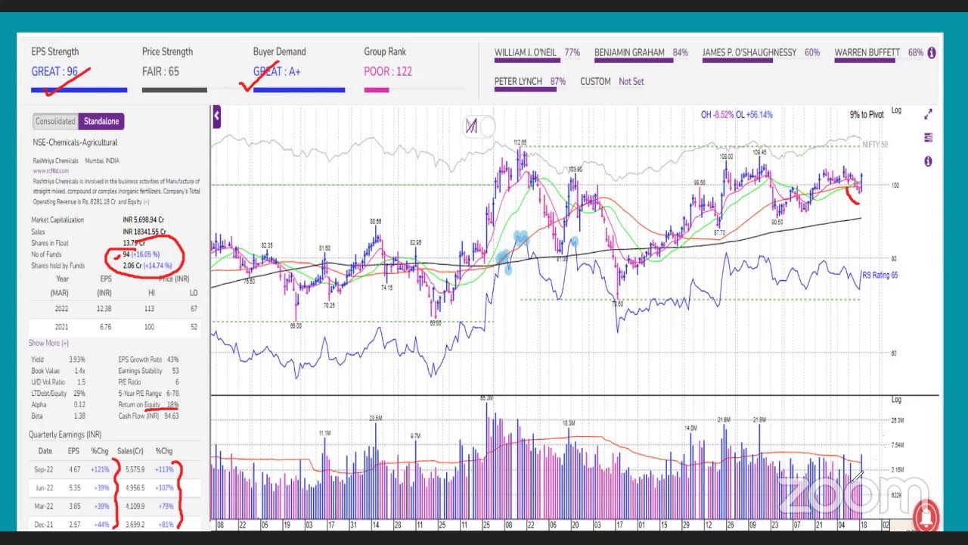Open the chart legend list icon
This screenshot has height=545, width=968.
coord(929,138)
